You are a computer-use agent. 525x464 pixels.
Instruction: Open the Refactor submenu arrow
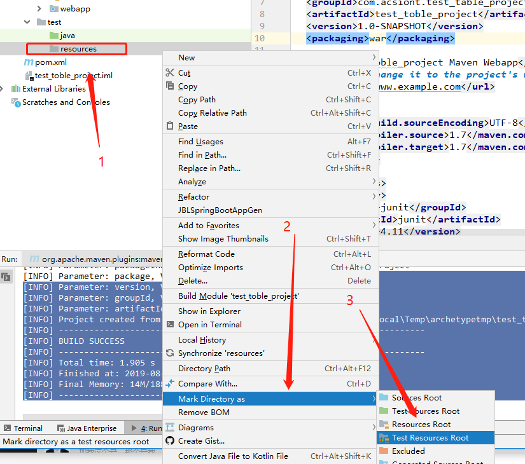pos(374,196)
